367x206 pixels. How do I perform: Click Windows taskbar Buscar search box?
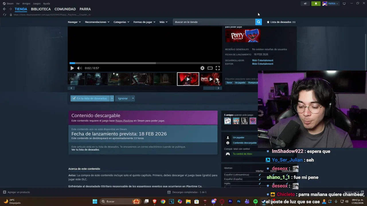point(121,201)
